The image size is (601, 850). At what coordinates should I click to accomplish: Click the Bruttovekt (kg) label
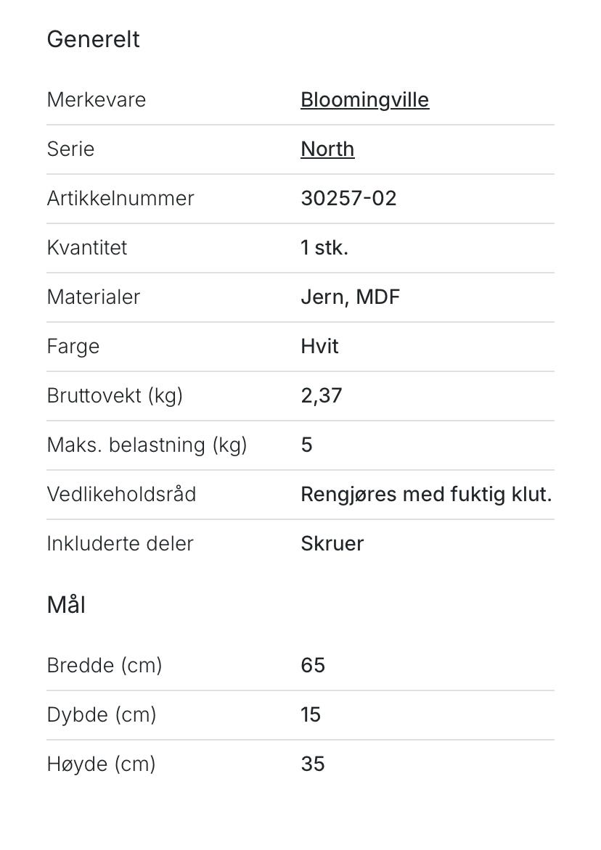[x=115, y=396]
